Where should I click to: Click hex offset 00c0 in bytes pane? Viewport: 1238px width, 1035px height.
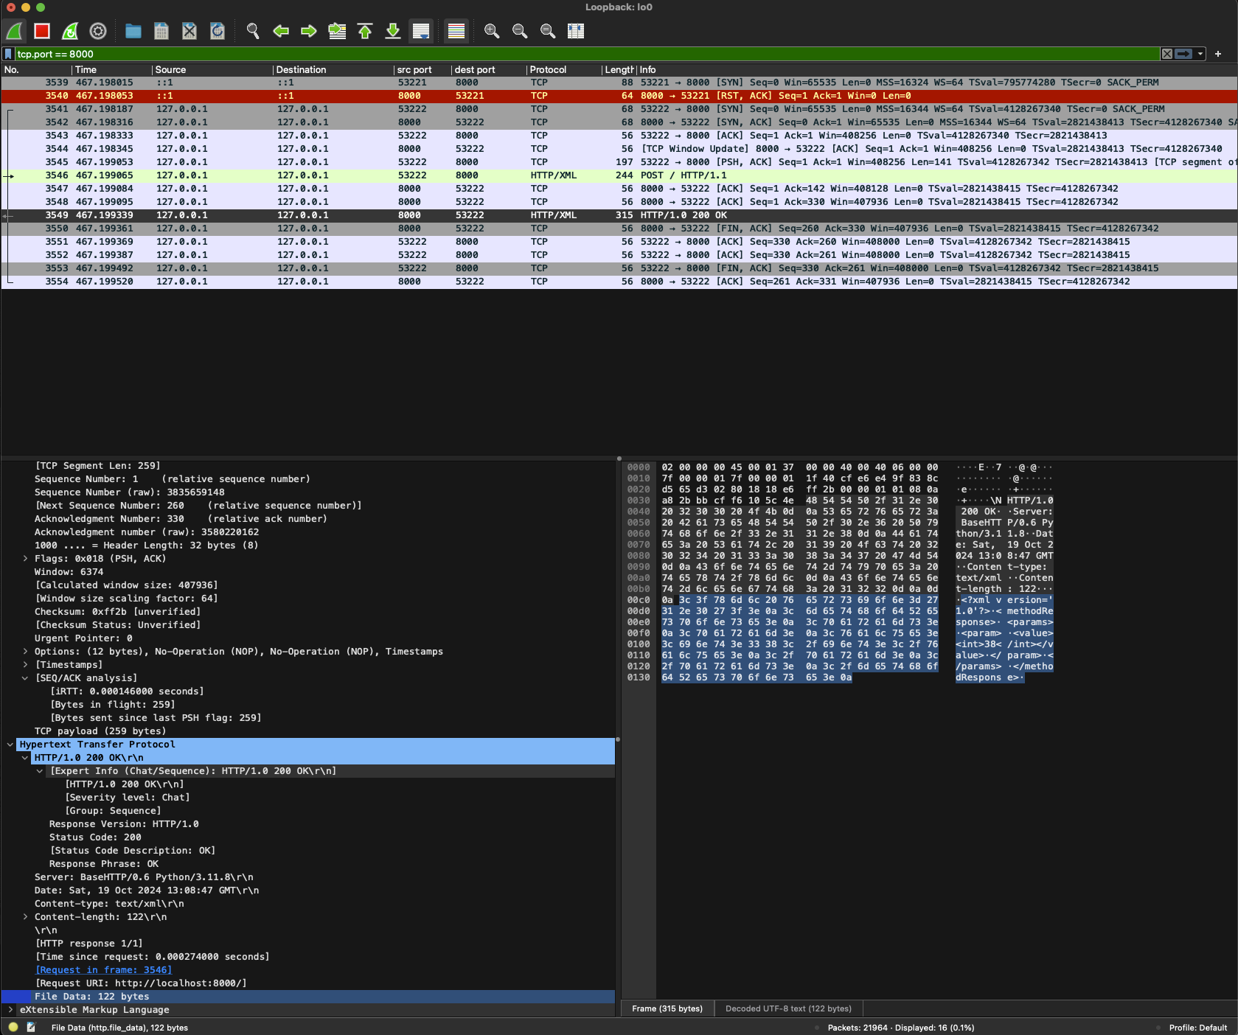[x=639, y=600]
